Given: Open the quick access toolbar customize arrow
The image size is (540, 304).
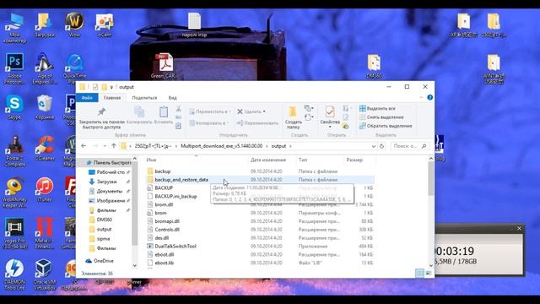Looking at the screenshot, I should [x=111, y=87].
